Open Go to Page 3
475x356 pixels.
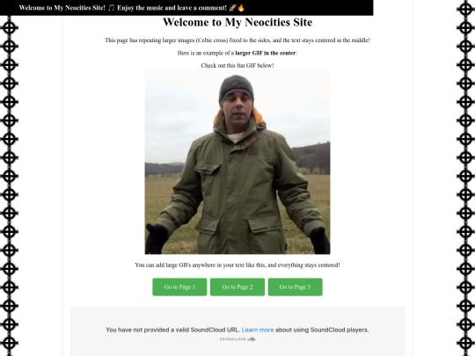click(295, 287)
